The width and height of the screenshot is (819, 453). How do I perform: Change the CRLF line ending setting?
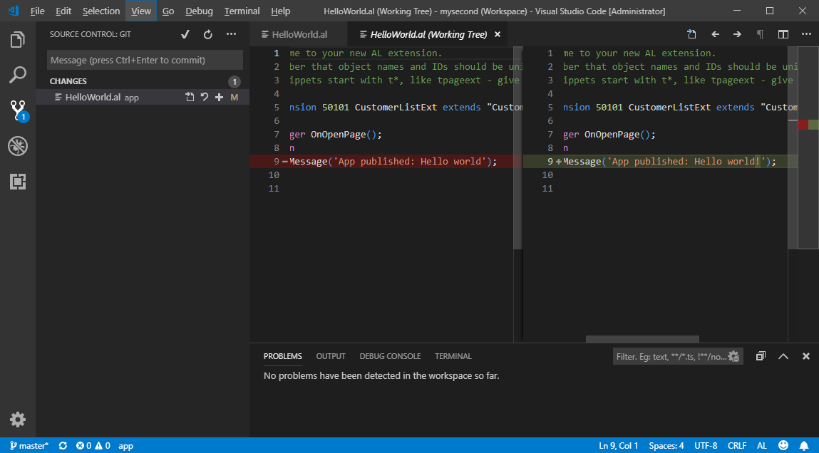pyautogui.click(x=737, y=446)
